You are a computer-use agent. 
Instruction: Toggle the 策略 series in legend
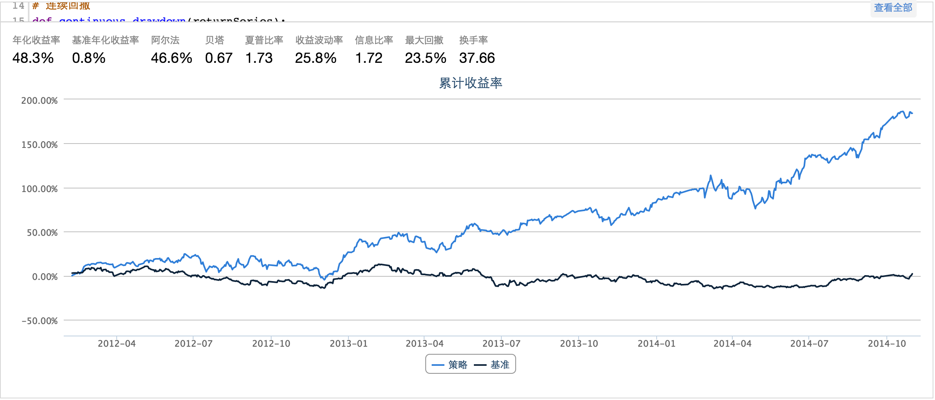[x=458, y=365]
